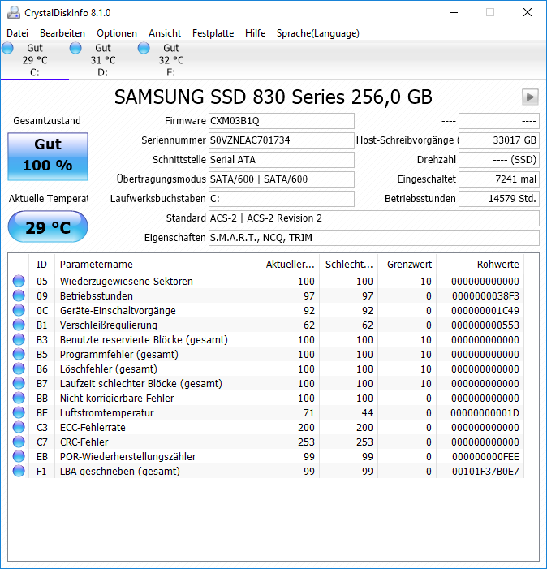547x569 pixels.
Task: Click the Drehzahl value ---- (SSD)
Action: coord(499,160)
